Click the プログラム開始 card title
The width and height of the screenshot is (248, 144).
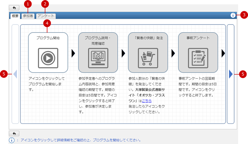[48, 37]
